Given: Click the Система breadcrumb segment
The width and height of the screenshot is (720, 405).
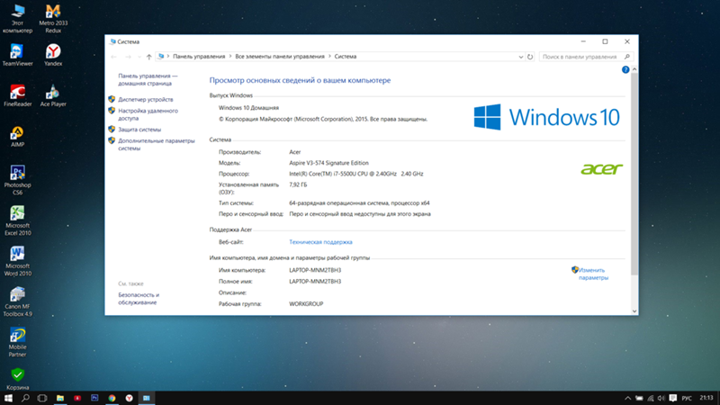Looking at the screenshot, I should tap(346, 57).
